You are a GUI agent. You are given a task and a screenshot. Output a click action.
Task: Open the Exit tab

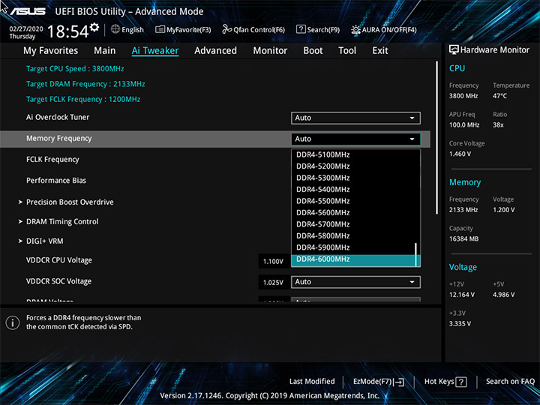pyautogui.click(x=380, y=51)
